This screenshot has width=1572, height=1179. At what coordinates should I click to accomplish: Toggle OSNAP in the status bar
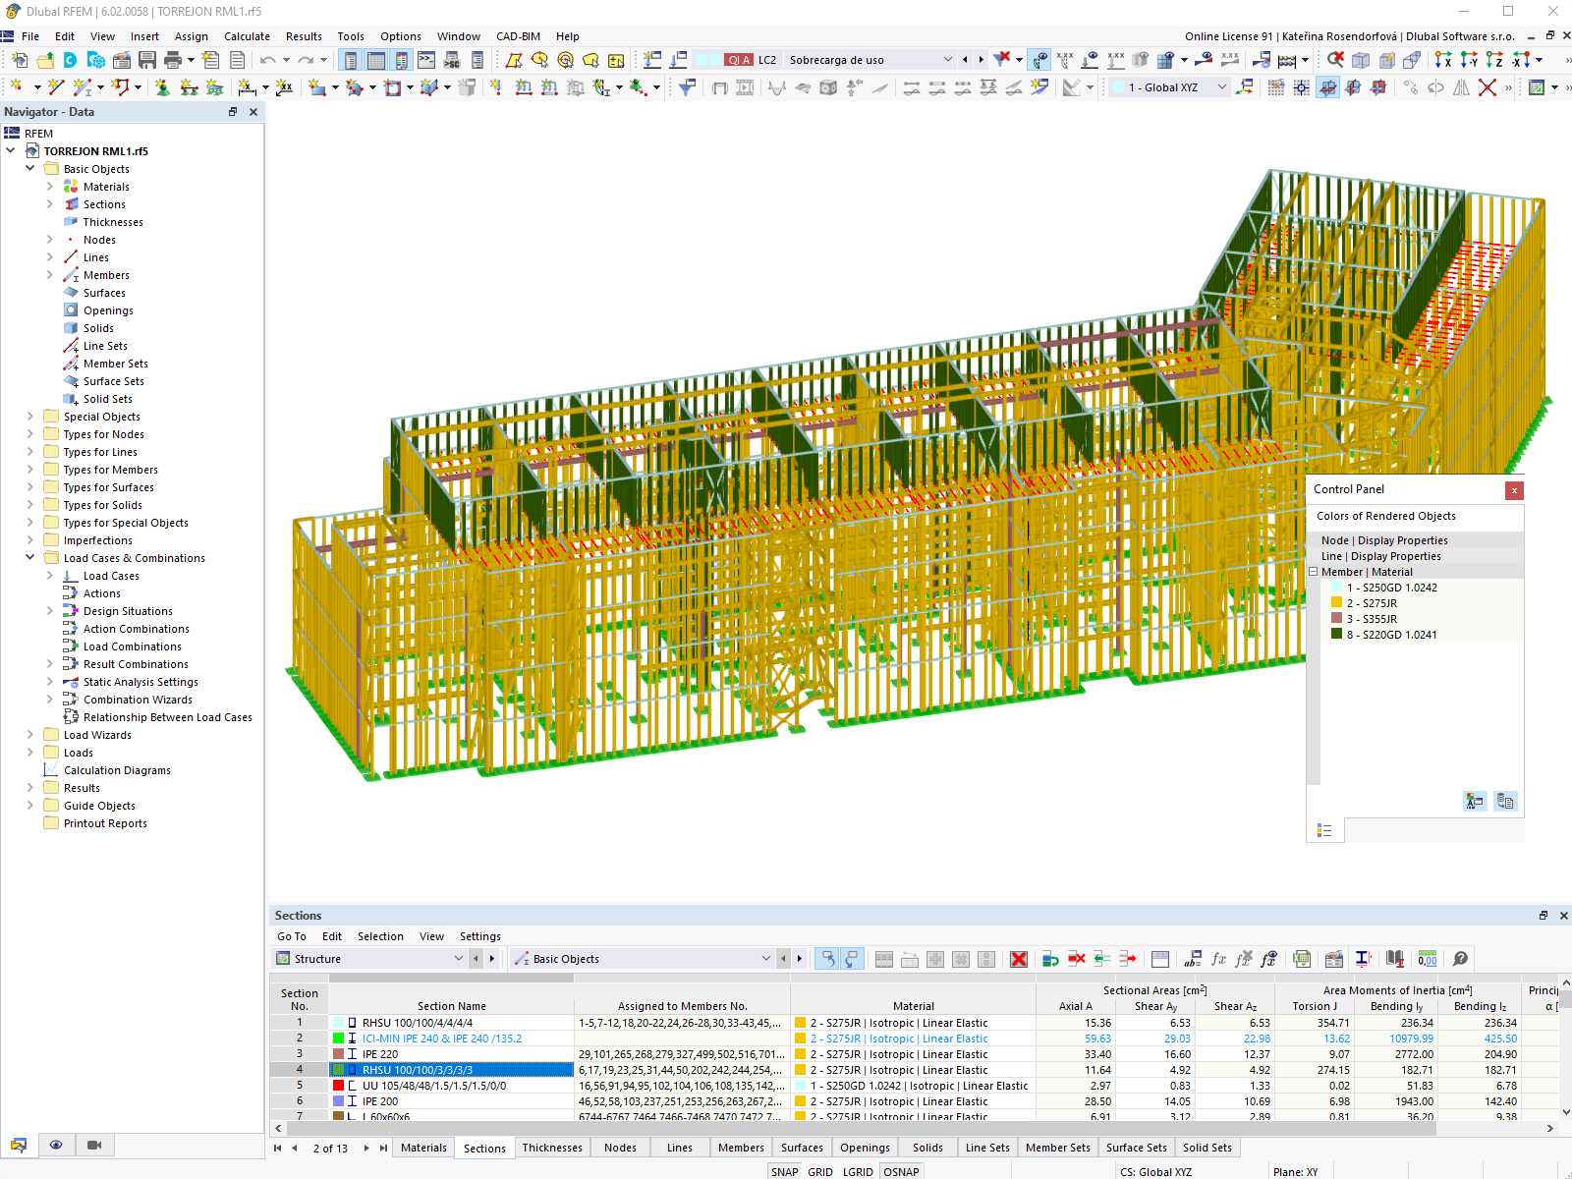tap(901, 1171)
